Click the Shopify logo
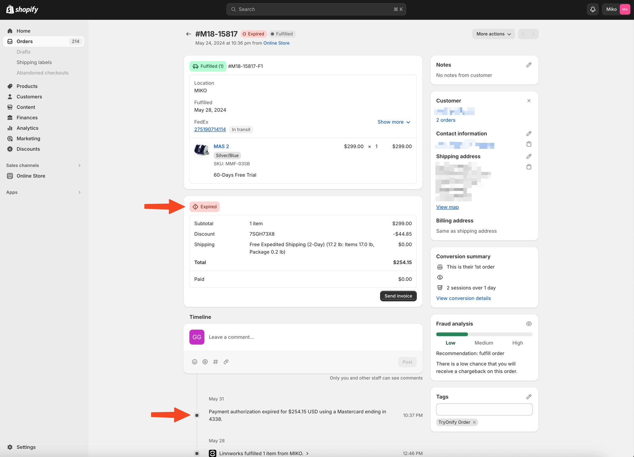The width and height of the screenshot is (634, 457). pos(22,10)
